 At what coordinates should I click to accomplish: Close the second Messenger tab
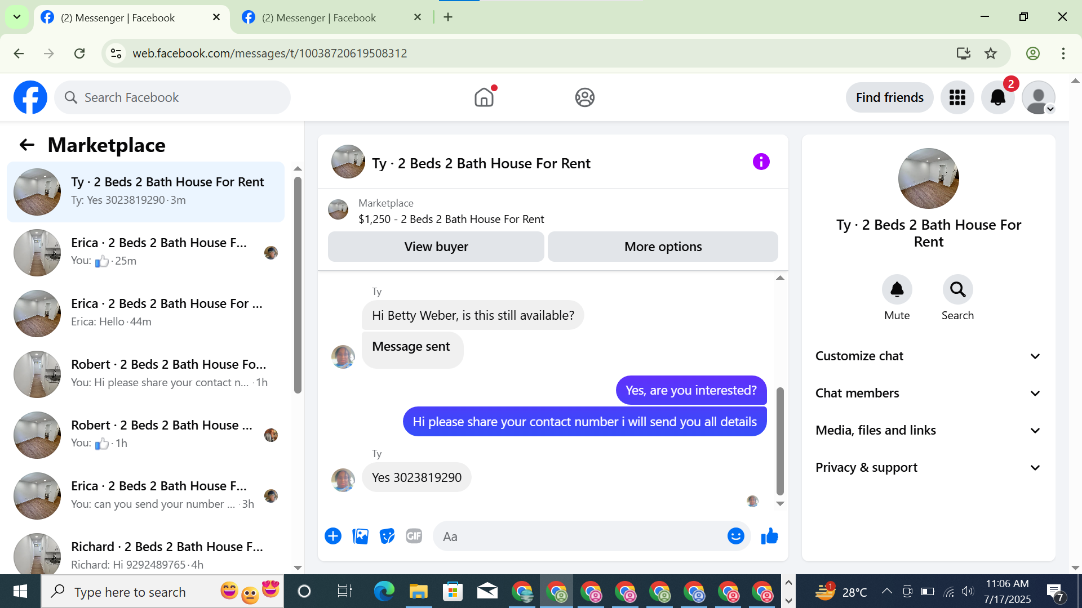pos(418,17)
